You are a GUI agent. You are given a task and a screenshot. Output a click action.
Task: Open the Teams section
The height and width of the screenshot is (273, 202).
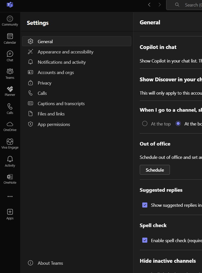[10, 74]
